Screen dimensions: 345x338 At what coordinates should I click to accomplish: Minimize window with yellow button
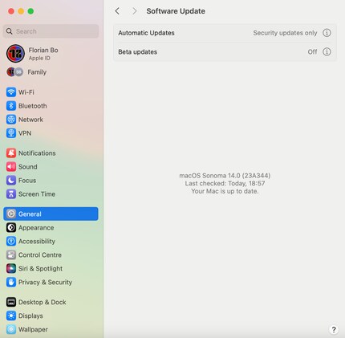[21, 11]
